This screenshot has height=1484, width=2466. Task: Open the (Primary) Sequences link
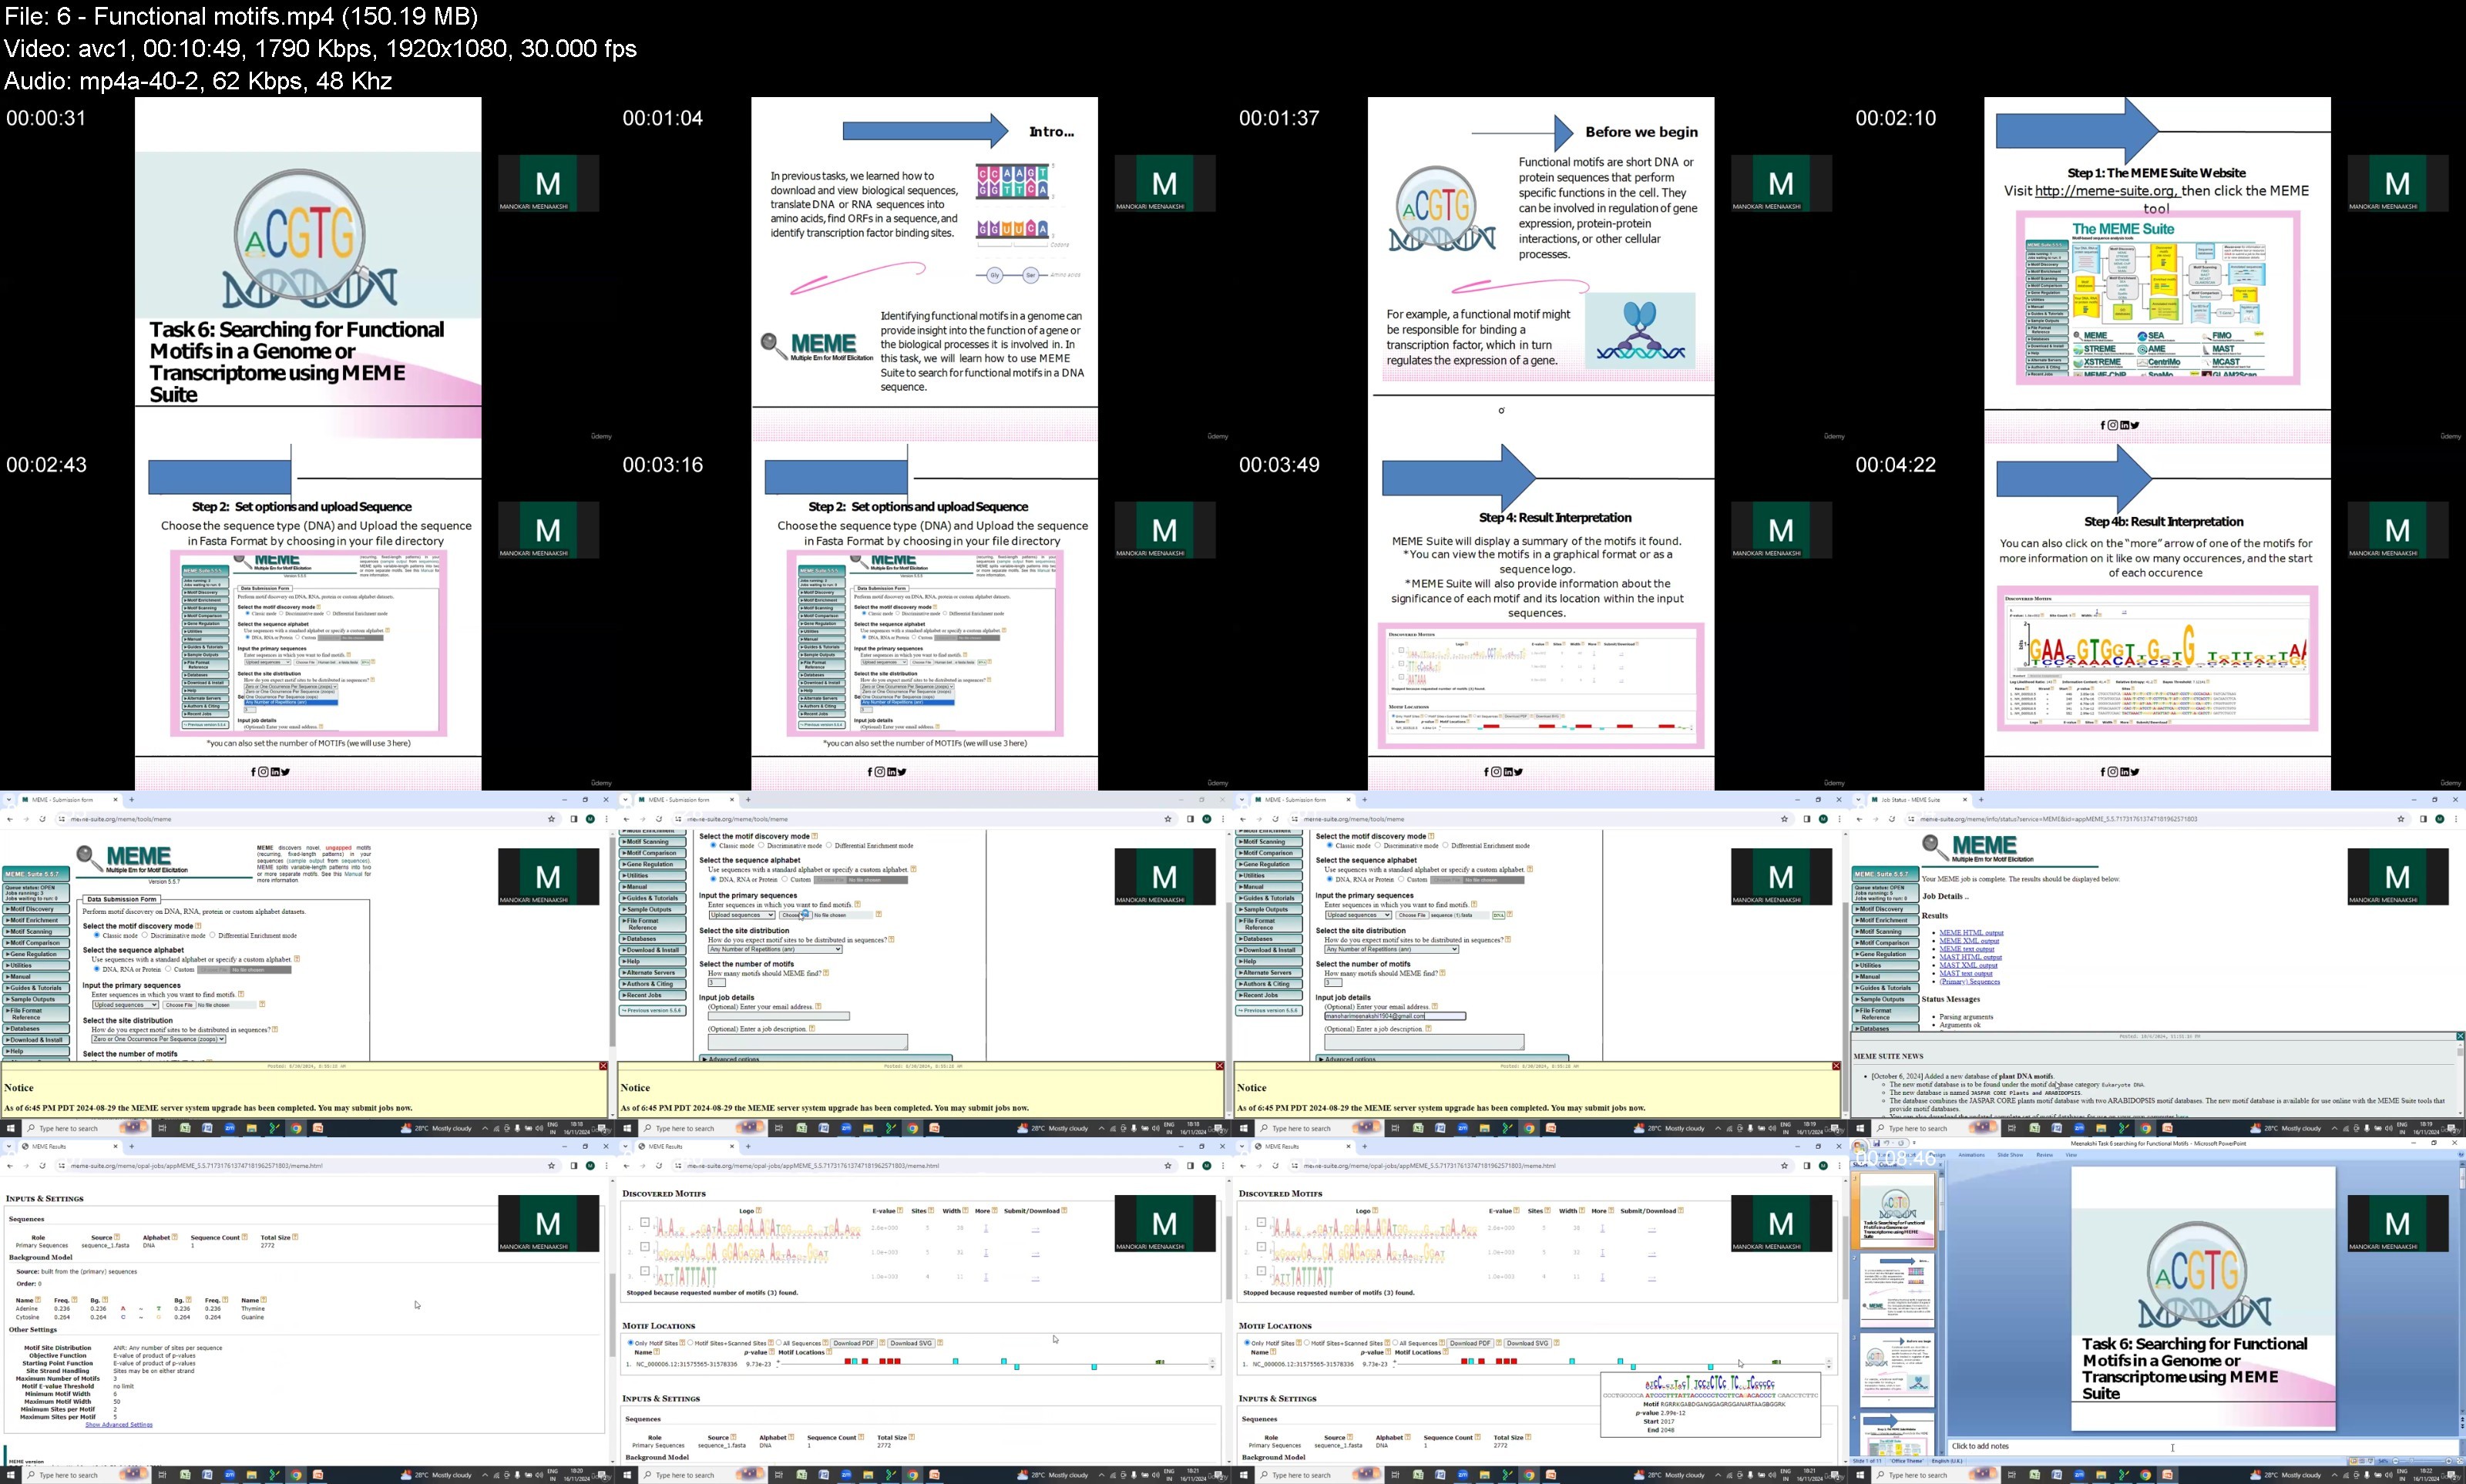pos(1969,981)
